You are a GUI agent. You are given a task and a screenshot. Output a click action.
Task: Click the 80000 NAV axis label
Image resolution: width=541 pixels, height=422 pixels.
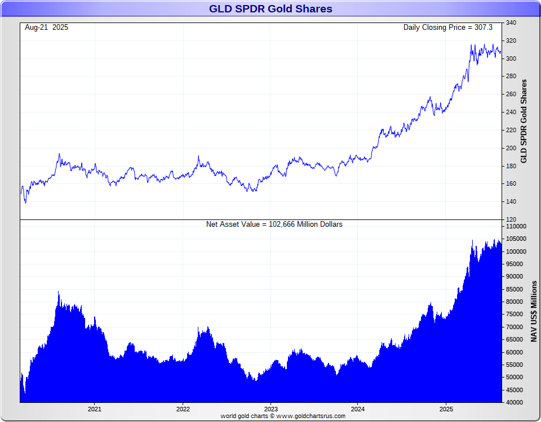(x=515, y=302)
